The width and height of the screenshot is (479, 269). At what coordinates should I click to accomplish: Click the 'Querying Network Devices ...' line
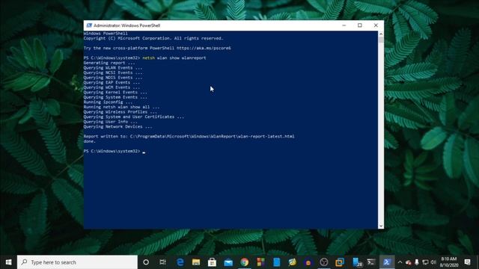(x=118, y=126)
